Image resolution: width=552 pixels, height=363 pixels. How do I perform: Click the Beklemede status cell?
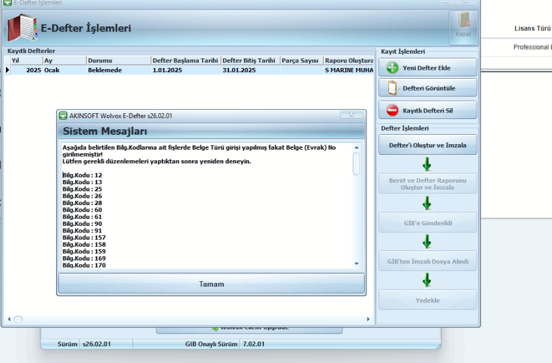click(119, 70)
